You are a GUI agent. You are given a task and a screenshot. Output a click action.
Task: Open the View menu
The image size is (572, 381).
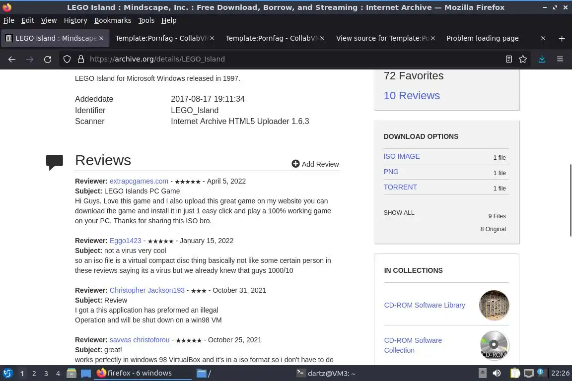coord(49,20)
